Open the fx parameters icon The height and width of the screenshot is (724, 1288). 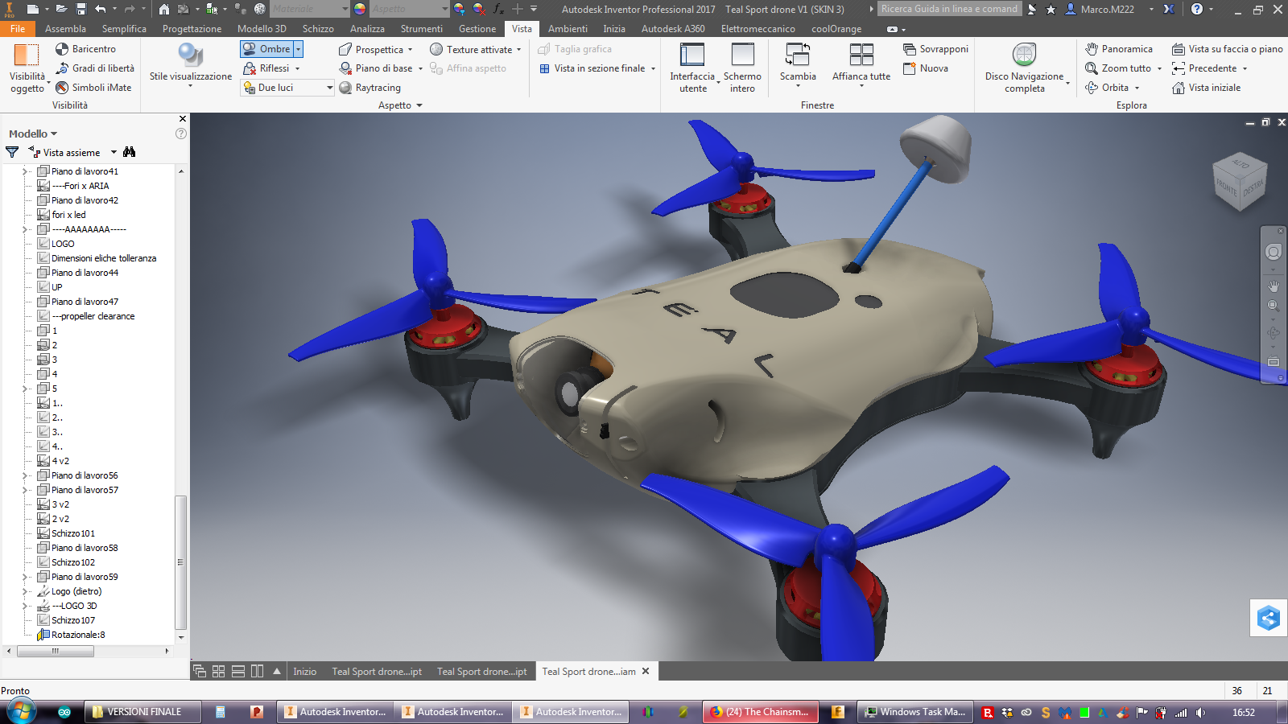click(498, 9)
